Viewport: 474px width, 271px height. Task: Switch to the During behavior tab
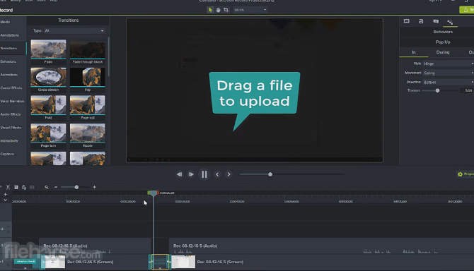[x=443, y=52]
